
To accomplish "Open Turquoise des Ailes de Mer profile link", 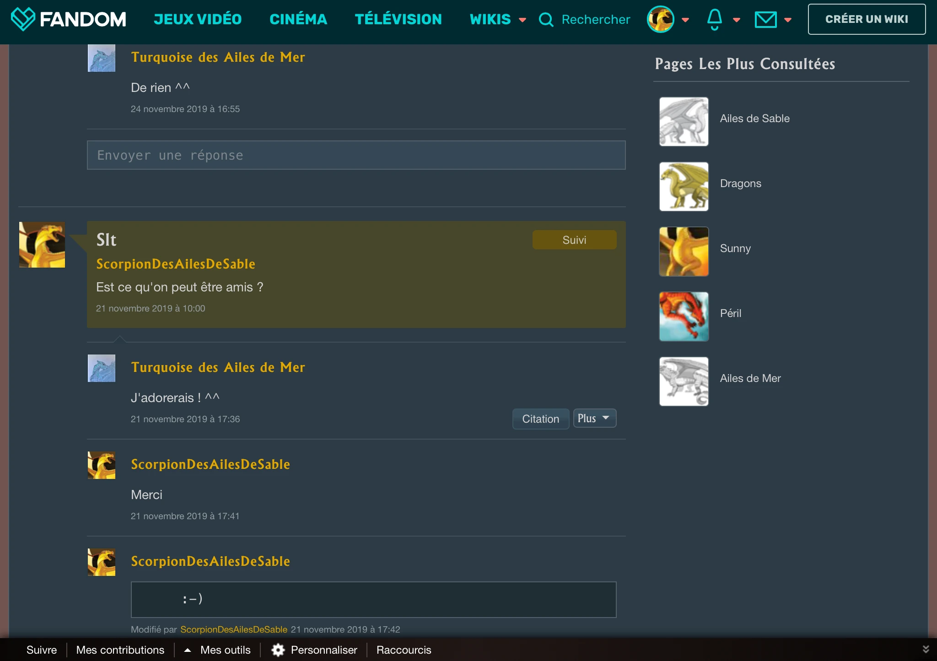I will (218, 367).
